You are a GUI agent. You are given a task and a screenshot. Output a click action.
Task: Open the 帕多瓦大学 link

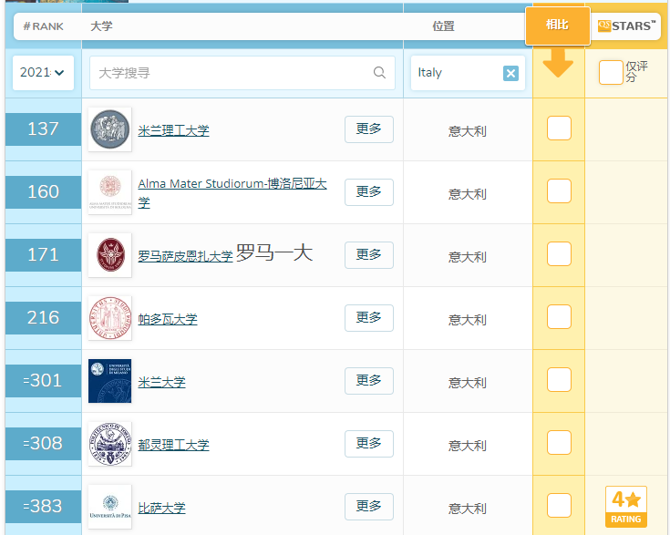(168, 319)
